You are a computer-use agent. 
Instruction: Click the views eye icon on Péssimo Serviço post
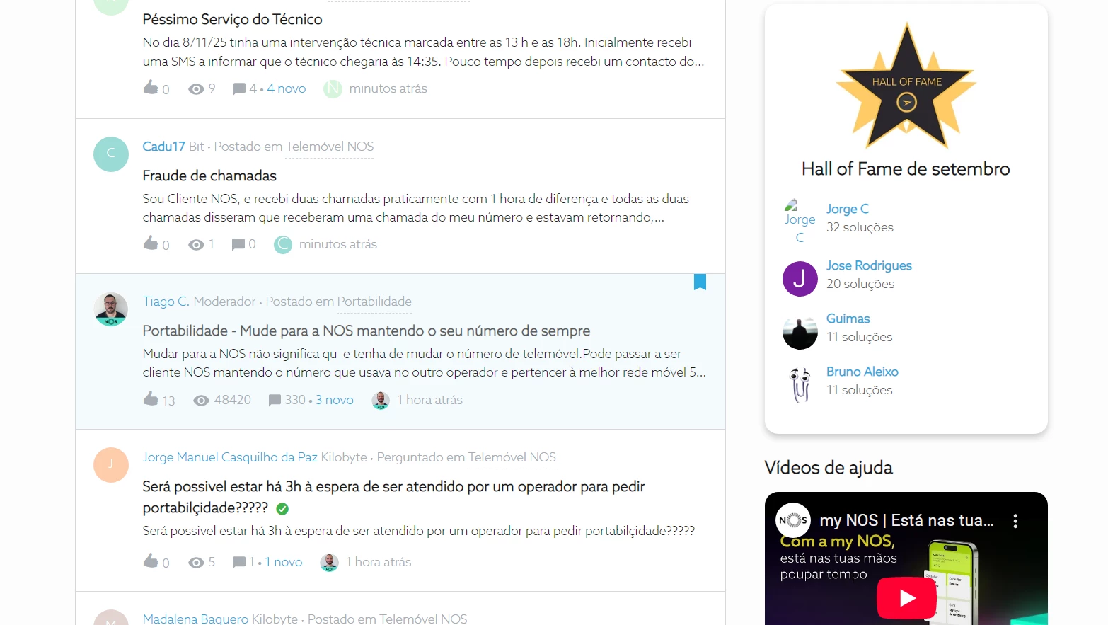[x=196, y=89]
